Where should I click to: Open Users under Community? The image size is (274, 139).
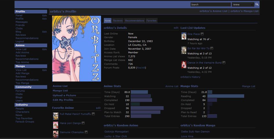click(19, 101)
